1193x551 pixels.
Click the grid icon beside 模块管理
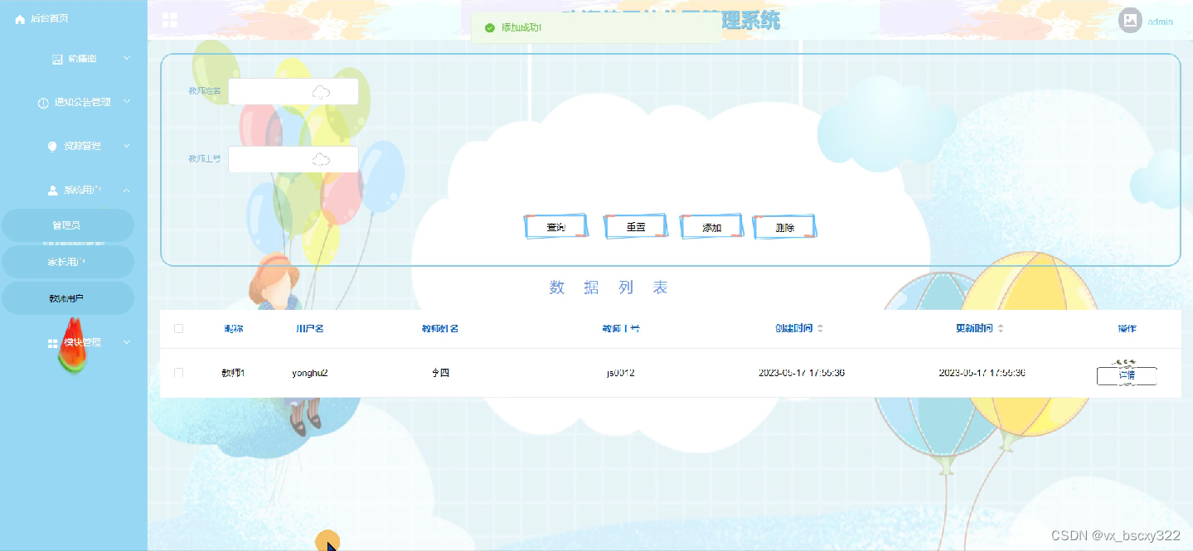52,343
